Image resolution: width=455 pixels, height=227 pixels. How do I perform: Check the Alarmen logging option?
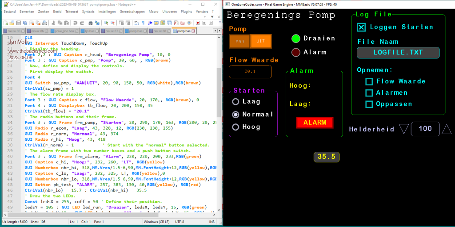click(x=369, y=93)
